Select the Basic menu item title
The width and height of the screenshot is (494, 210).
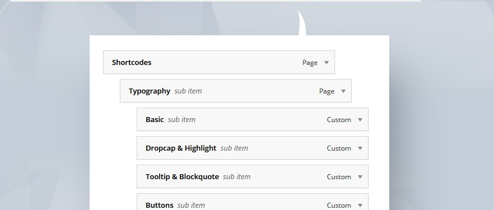point(155,119)
